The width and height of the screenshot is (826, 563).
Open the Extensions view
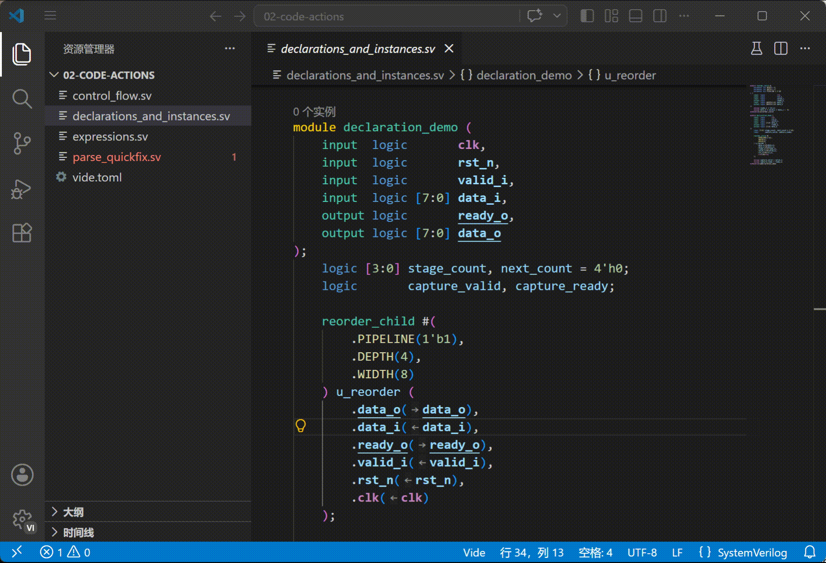22,233
